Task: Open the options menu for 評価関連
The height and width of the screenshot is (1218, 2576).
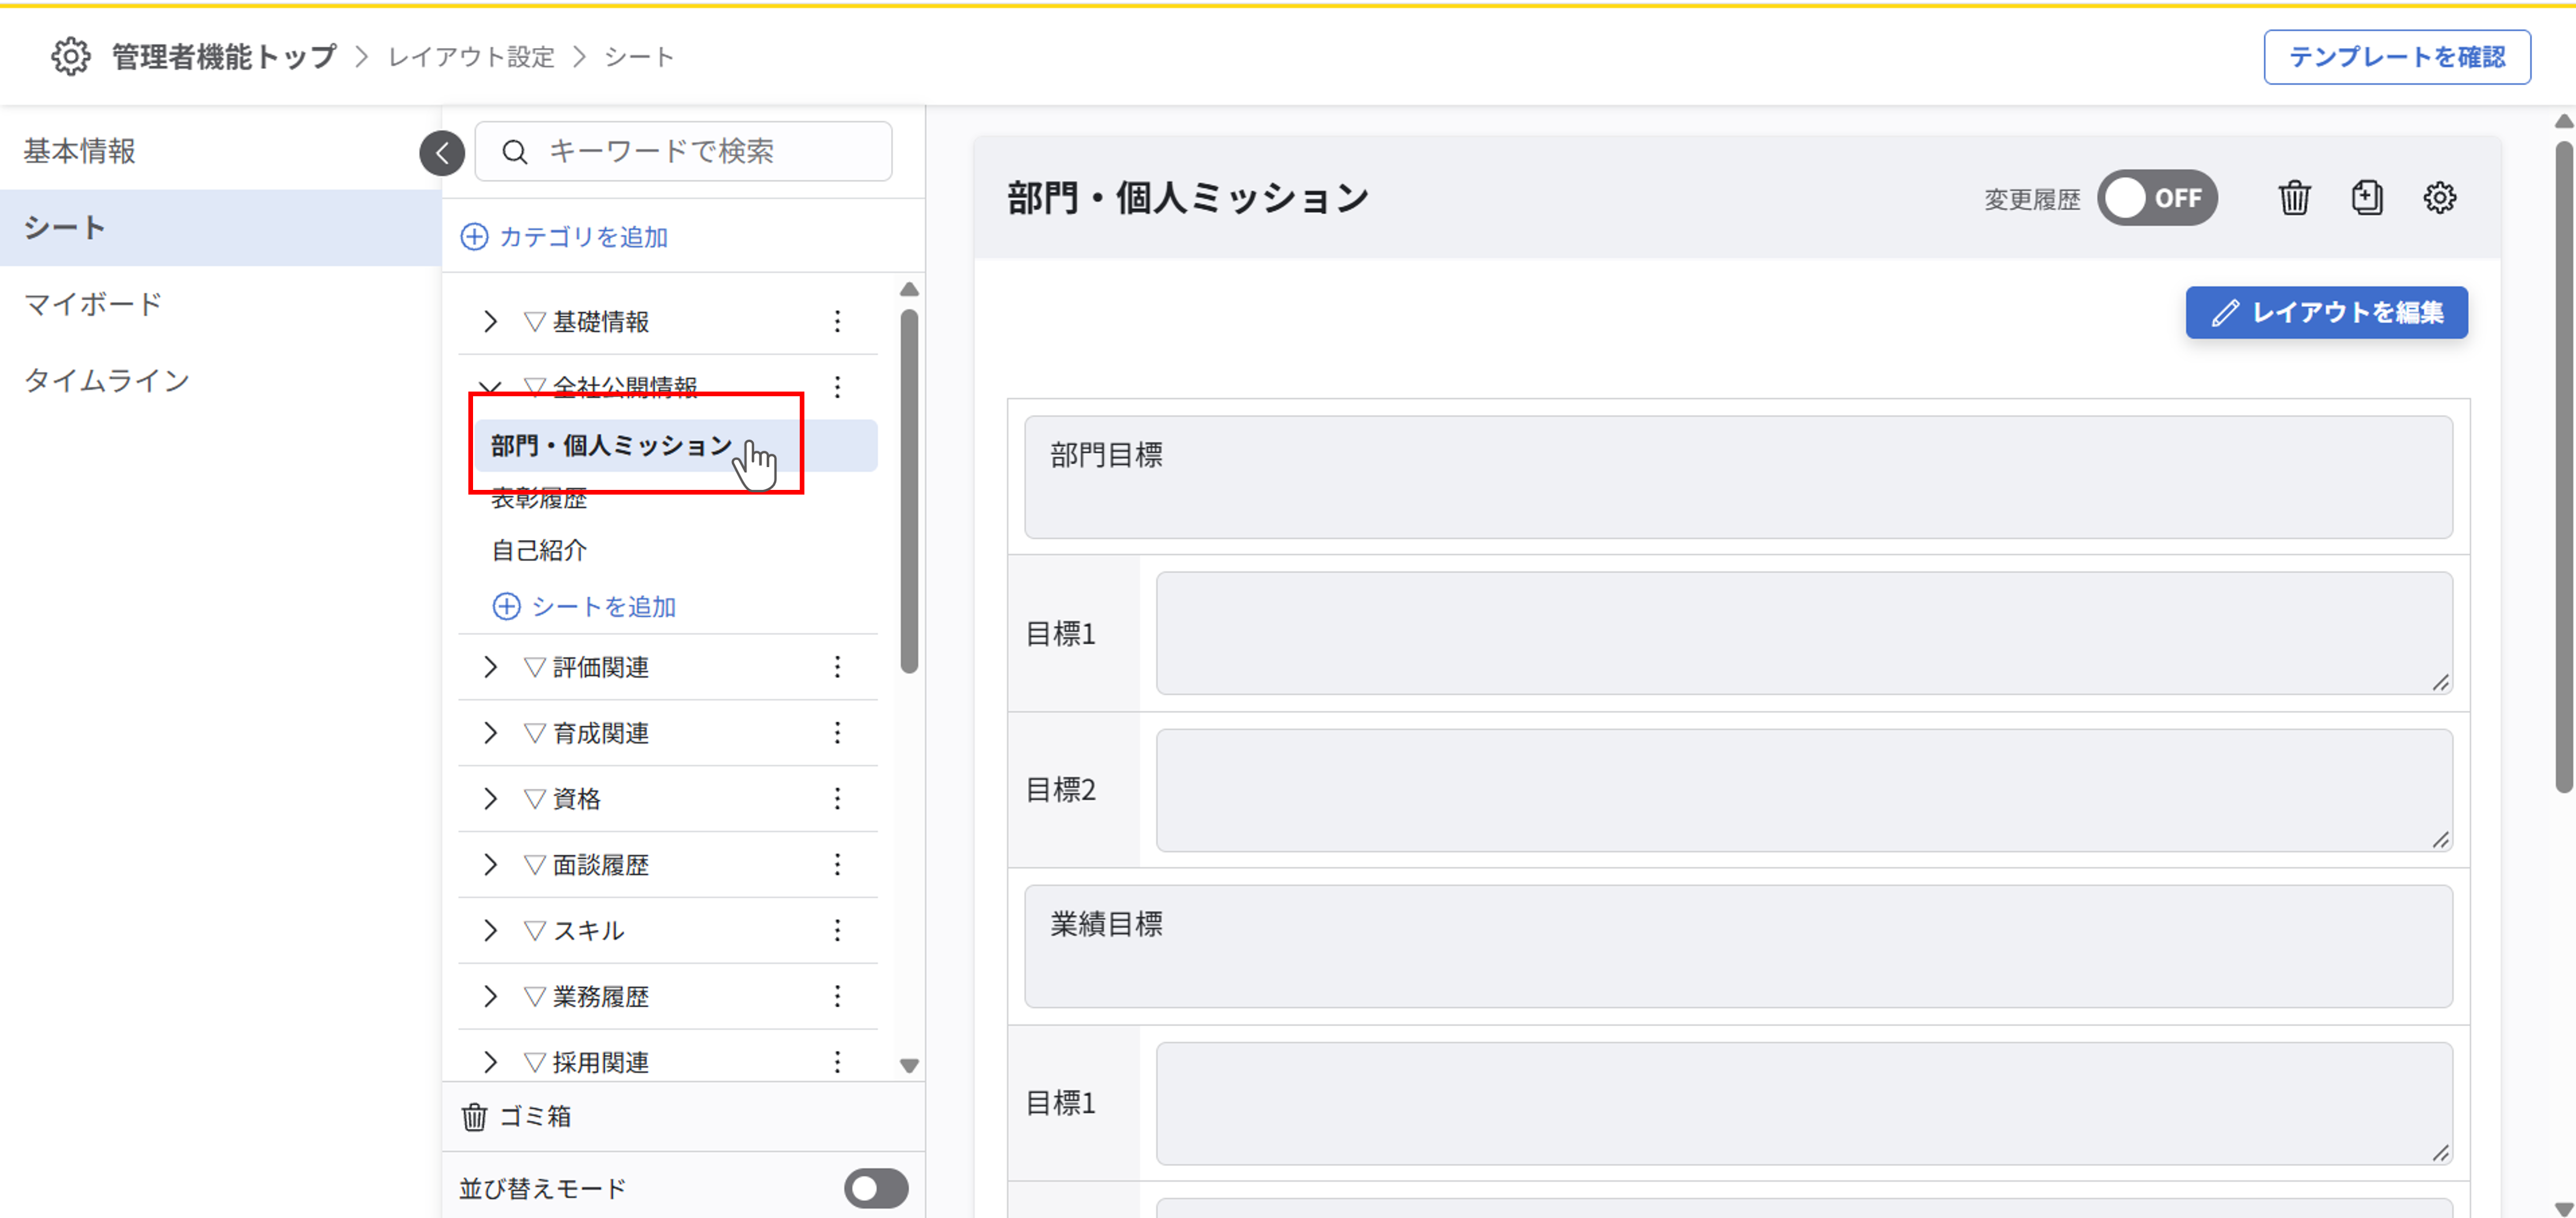Action: (x=837, y=667)
